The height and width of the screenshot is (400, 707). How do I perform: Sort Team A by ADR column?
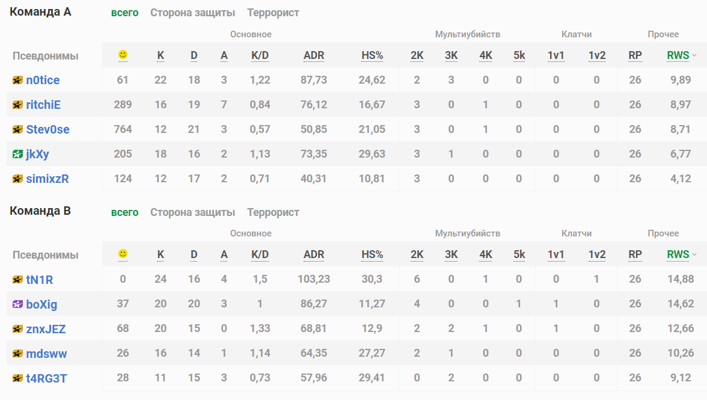(314, 55)
